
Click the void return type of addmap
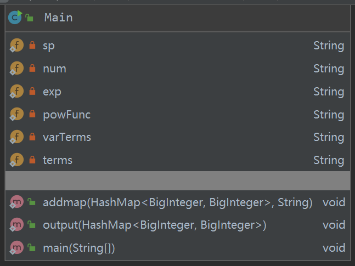334,202
